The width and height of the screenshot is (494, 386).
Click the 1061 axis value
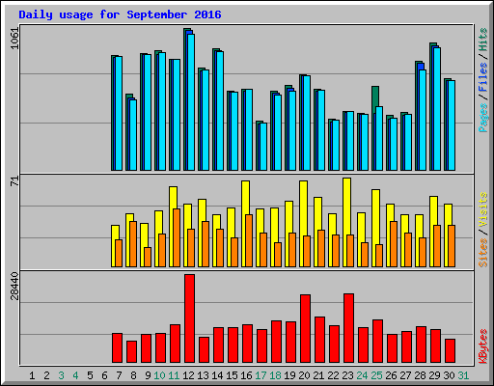click(14, 39)
